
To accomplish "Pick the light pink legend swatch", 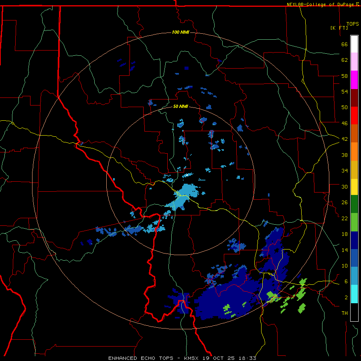I will [354, 61].
